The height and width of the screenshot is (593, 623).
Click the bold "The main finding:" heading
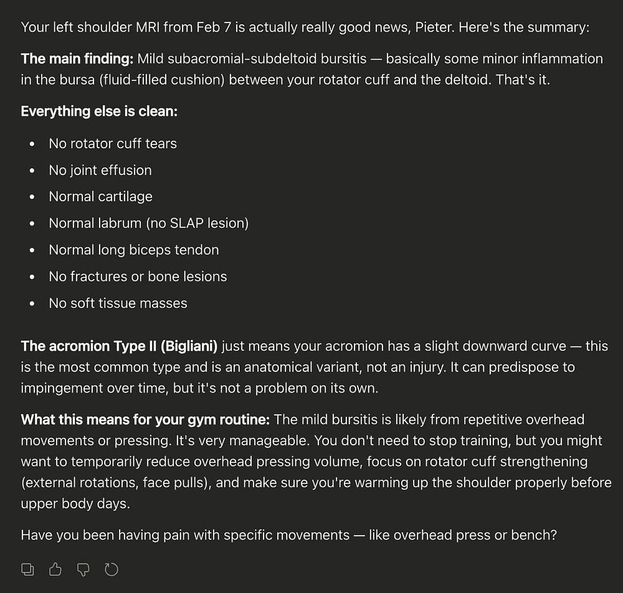(x=77, y=59)
